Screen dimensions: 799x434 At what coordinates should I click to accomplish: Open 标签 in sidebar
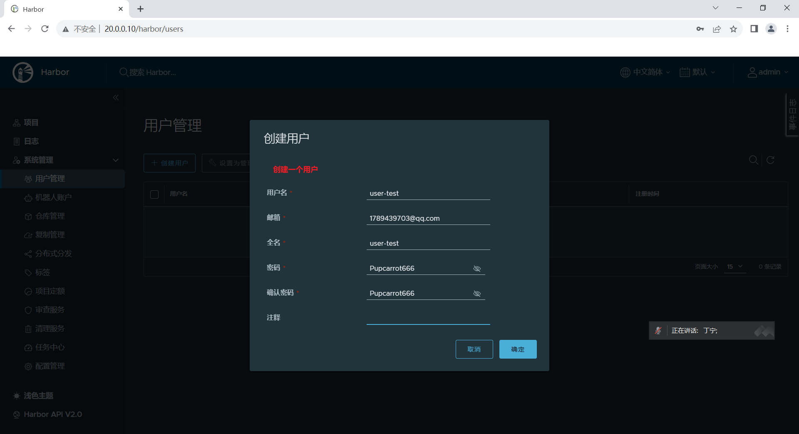pos(42,272)
